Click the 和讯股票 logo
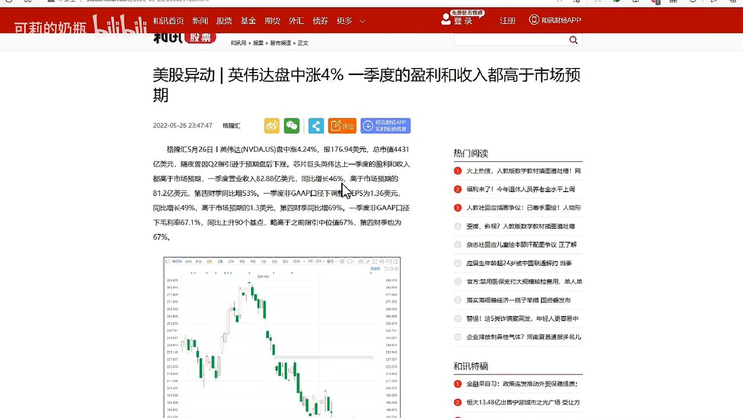The height and width of the screenshot is (418, 743). pyautogui.click(x=185, y=38)
